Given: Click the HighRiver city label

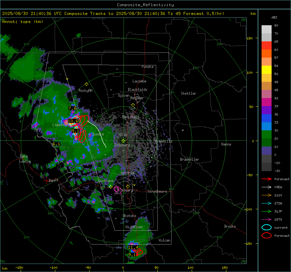Looking at the screenshot, I should tap(134, 227).
